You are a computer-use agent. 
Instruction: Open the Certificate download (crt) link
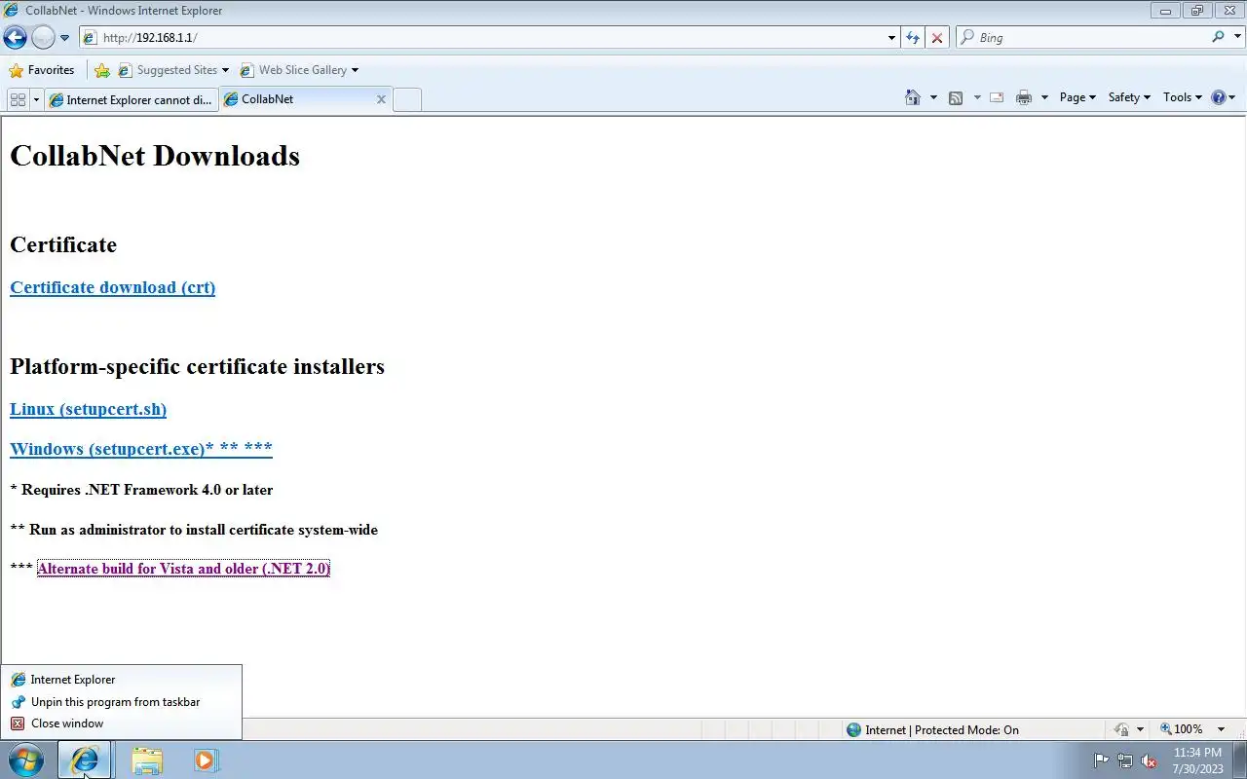[113, 287]
